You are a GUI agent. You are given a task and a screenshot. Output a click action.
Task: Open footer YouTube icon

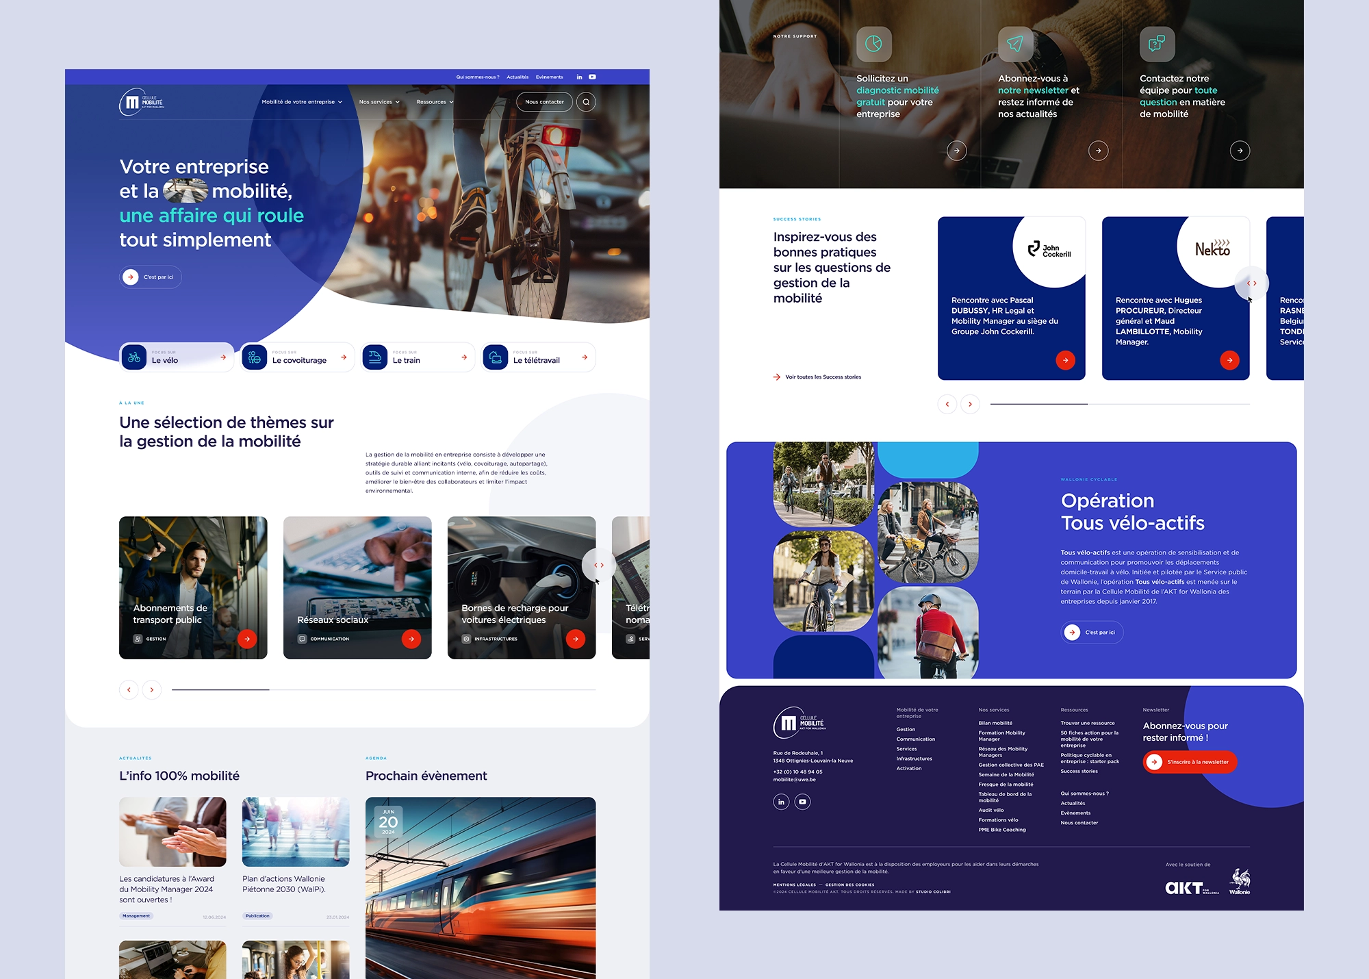click(x=802, y=802)
